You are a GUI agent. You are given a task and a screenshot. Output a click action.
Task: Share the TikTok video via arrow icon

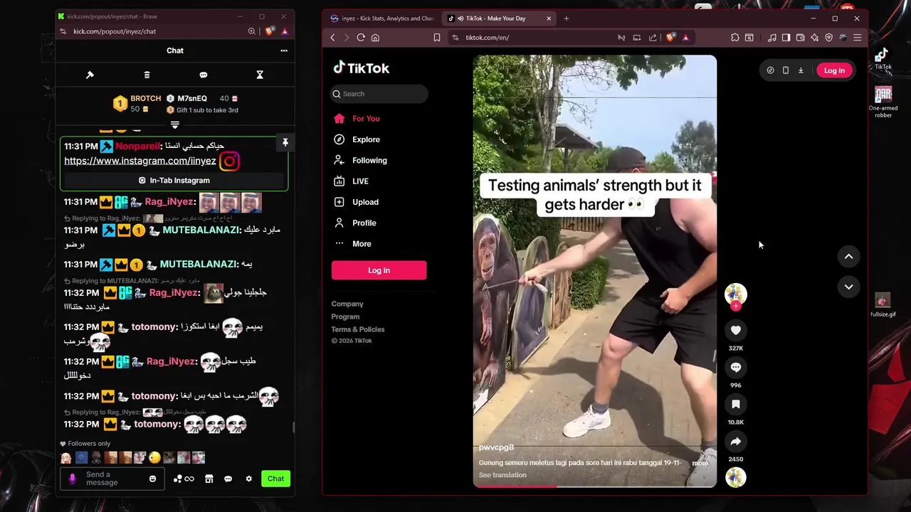pyautogui.click(x=736, y=442)
